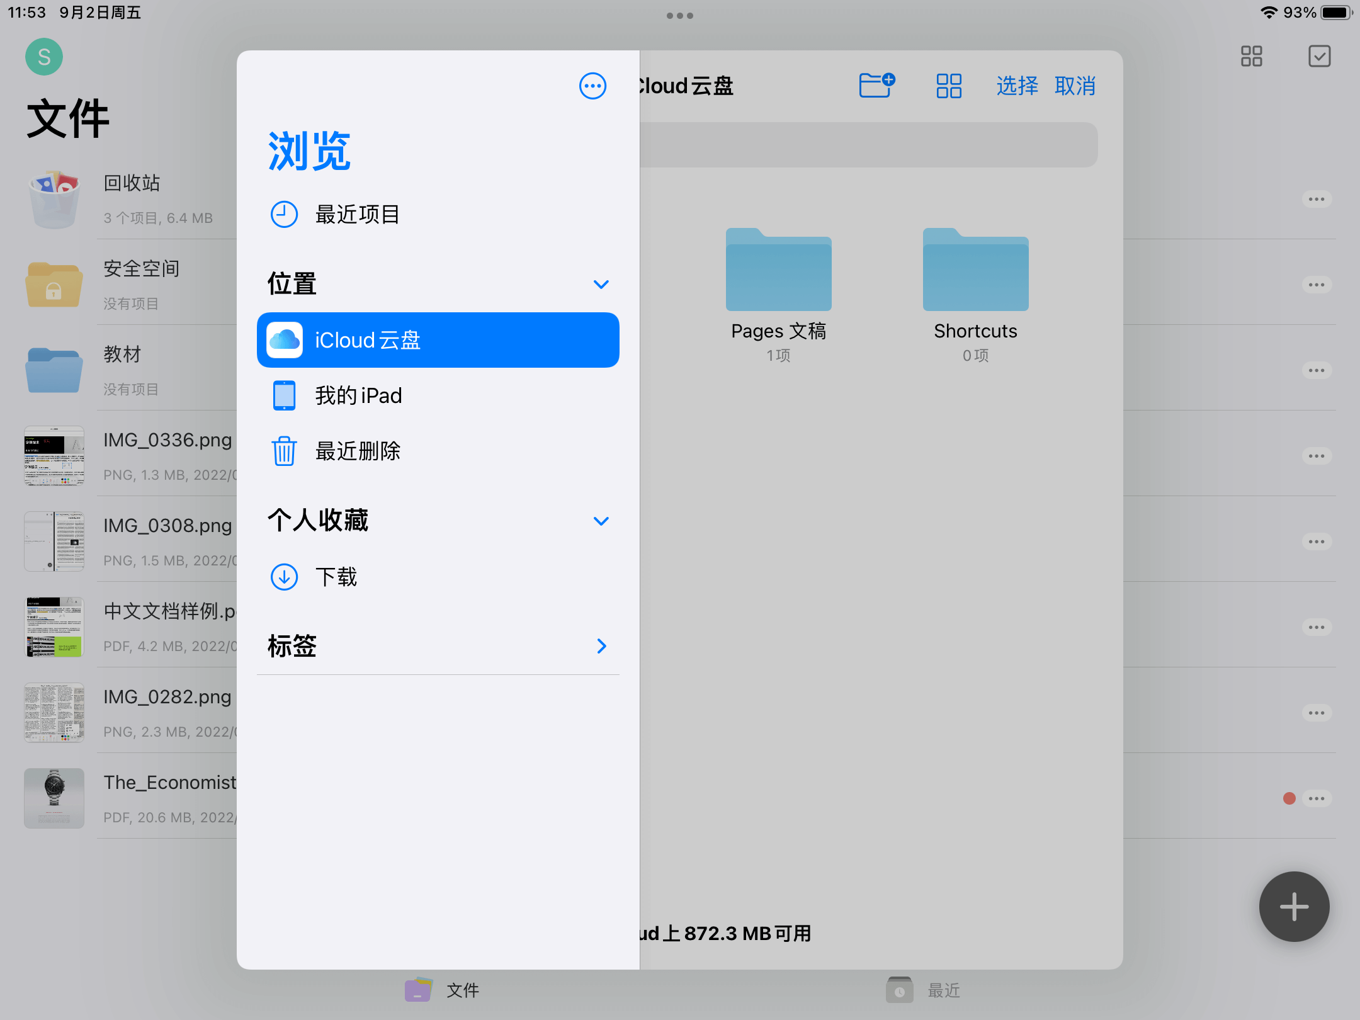Collapse the 个人收藏 section chevron

tap(601, 521)
